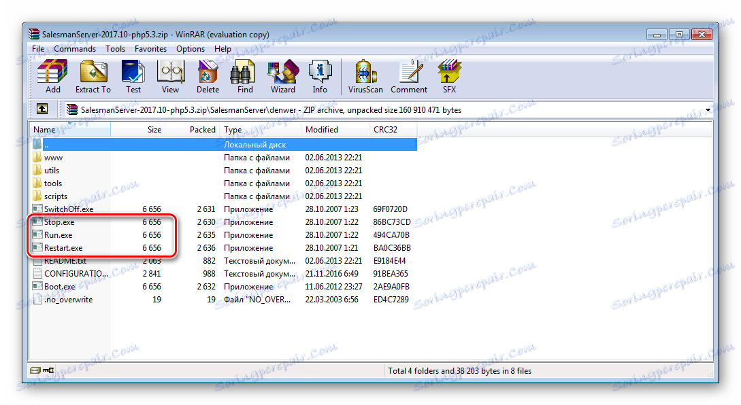The image size is (741, 405).
Task: Select the parent directory '..' row
Action: tap(224, 145)
